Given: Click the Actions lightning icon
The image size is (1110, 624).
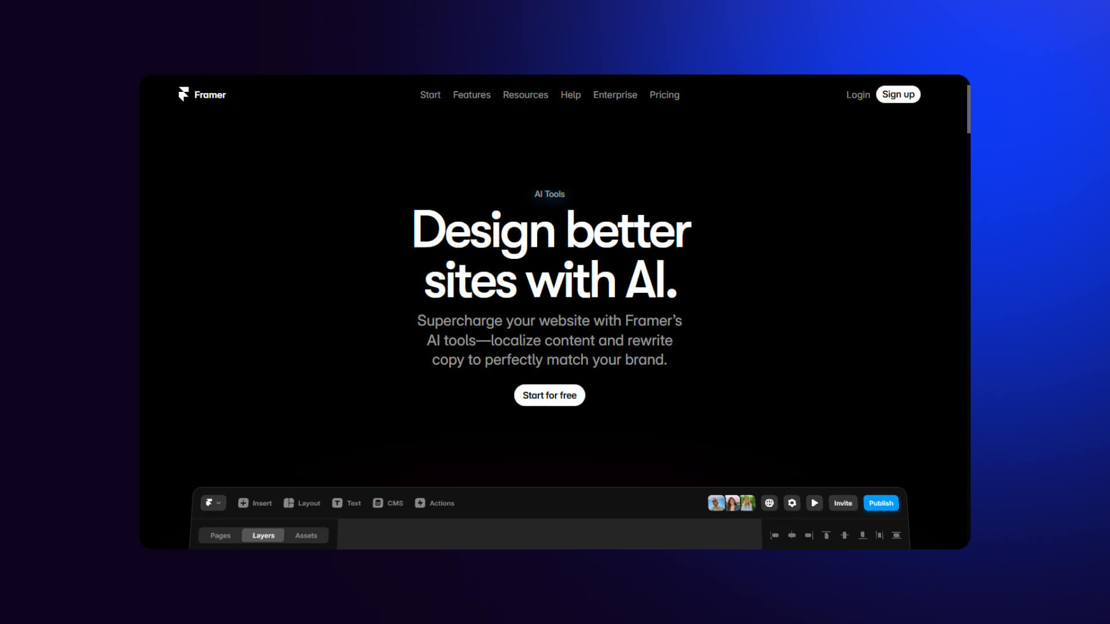Looking at the screenshot, I should point(420,503).
